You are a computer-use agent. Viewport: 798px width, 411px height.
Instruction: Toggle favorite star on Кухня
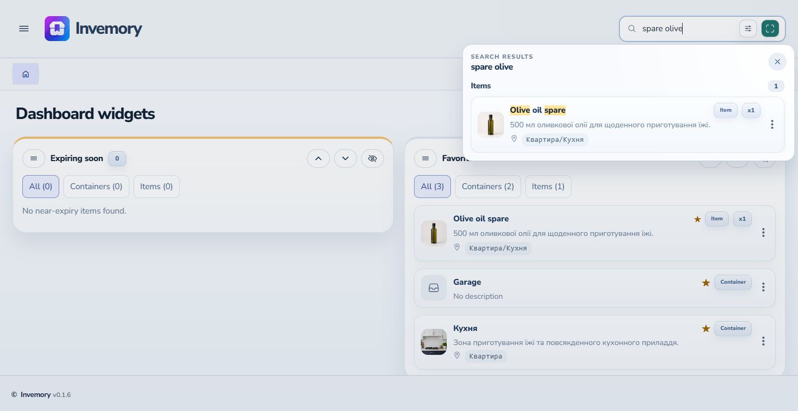pyautogui.click(x=706, y=328)
